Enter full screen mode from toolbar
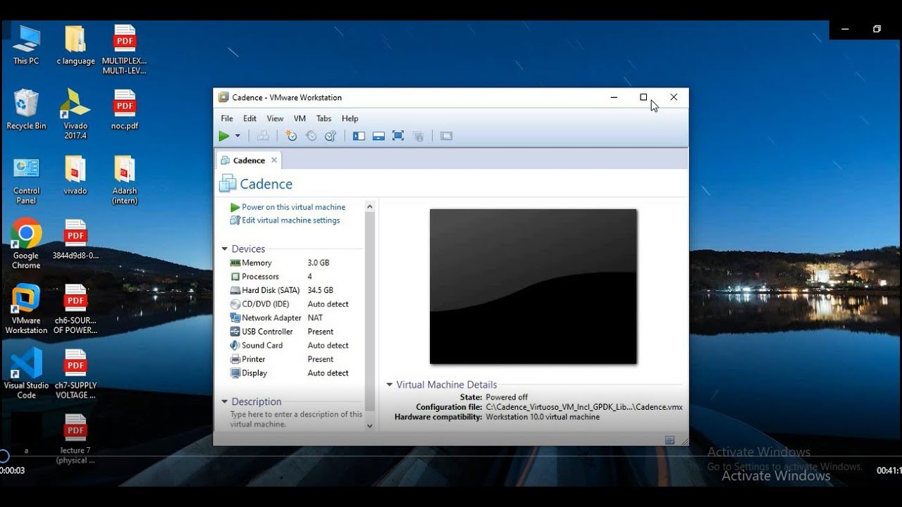 click(398, 136)
